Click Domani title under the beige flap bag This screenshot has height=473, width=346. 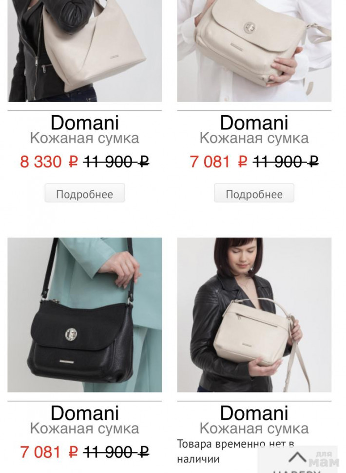coord(254,123)
